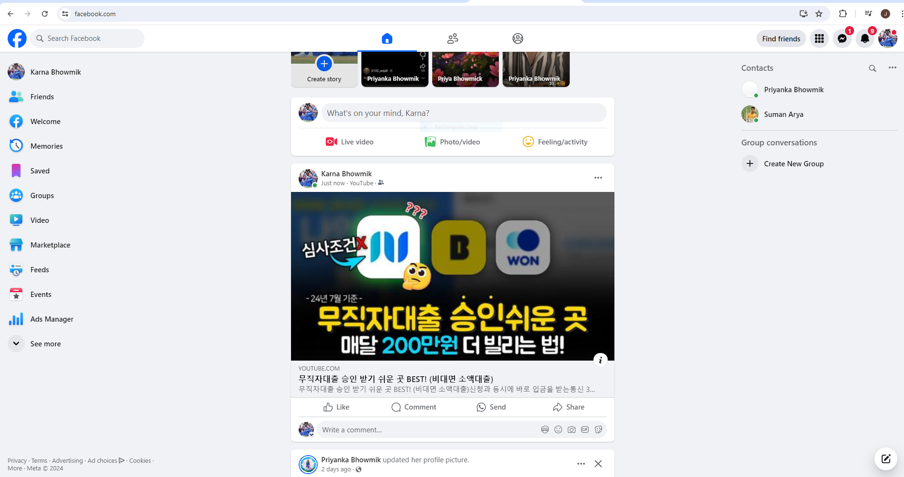This screenshot has height=477, width=904.
Task: Reload the Facebook page
Action: [45, 14]
